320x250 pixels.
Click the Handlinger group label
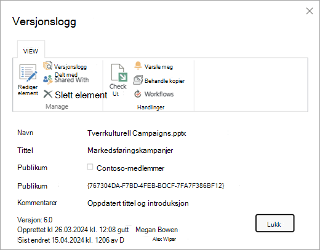coord(151,107)
